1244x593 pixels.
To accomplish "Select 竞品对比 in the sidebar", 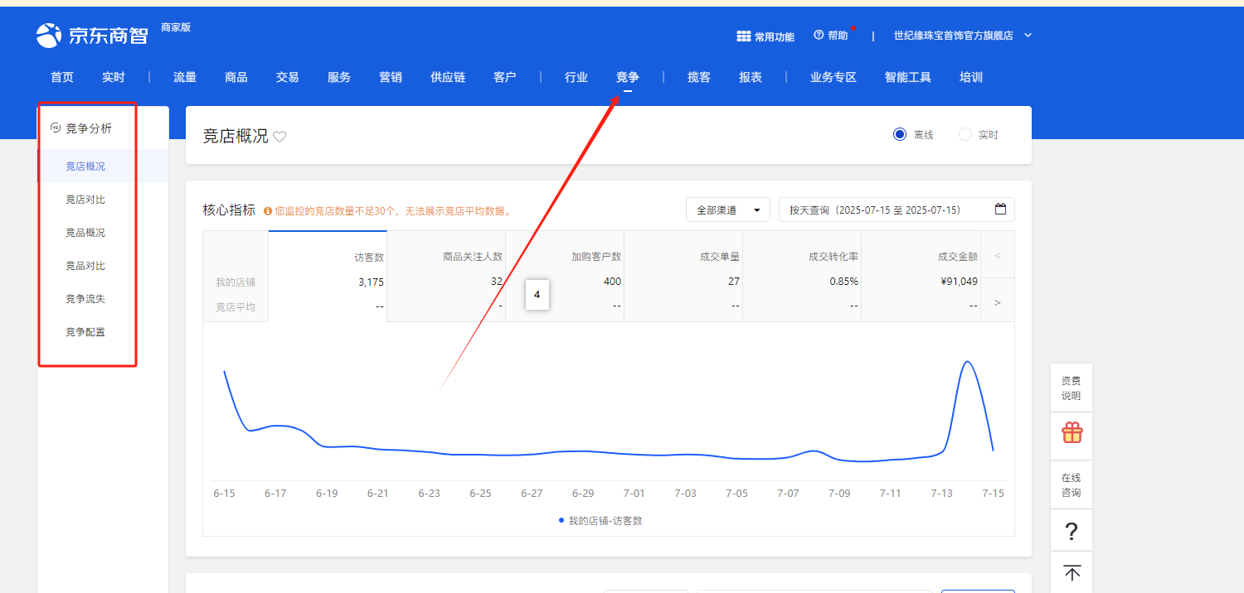I will [x=85, y=266].
